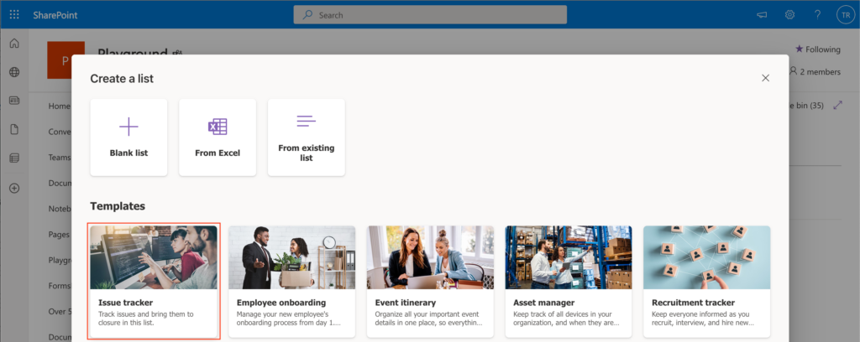Open the news icon in app bar

click(x=14, y=100)
